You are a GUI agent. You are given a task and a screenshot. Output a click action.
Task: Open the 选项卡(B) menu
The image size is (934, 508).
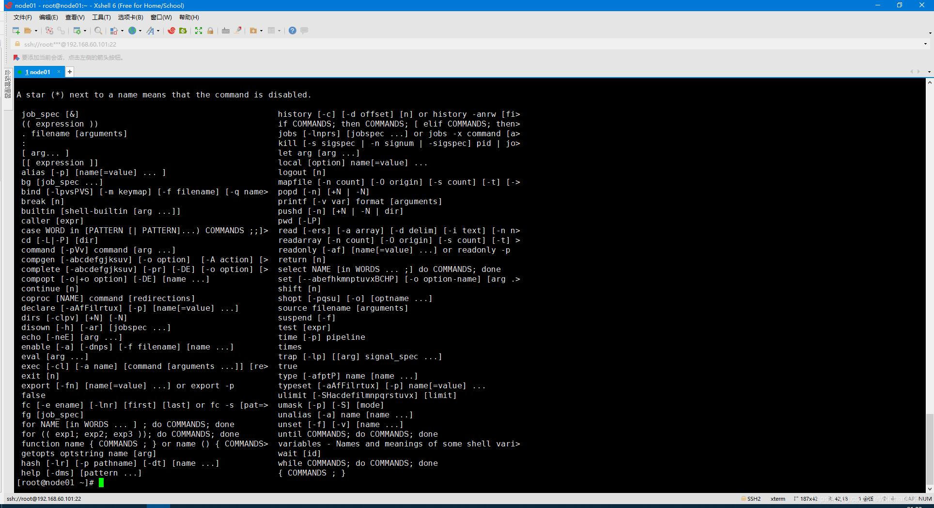click(x=130, y=17)
